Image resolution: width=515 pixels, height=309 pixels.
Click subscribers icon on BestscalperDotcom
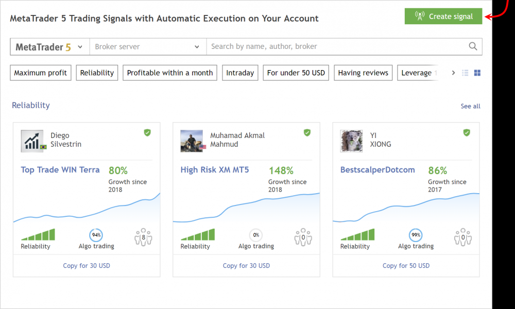click(463, 237)
